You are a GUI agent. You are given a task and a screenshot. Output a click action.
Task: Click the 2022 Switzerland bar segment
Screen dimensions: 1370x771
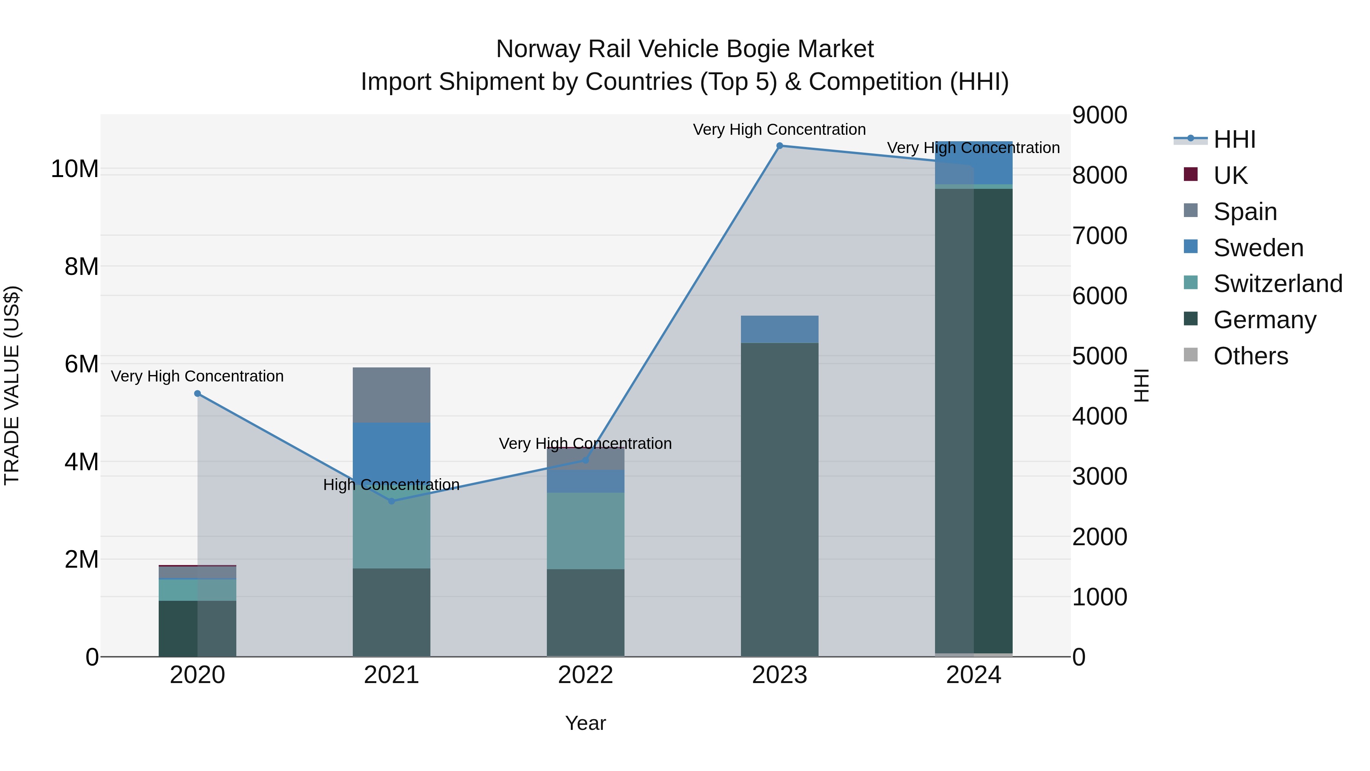coord(586,531)
